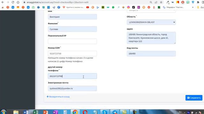Open the browser home page

(x=18, y=2)
